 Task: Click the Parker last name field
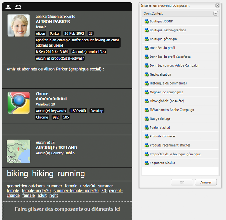point(55,34)
